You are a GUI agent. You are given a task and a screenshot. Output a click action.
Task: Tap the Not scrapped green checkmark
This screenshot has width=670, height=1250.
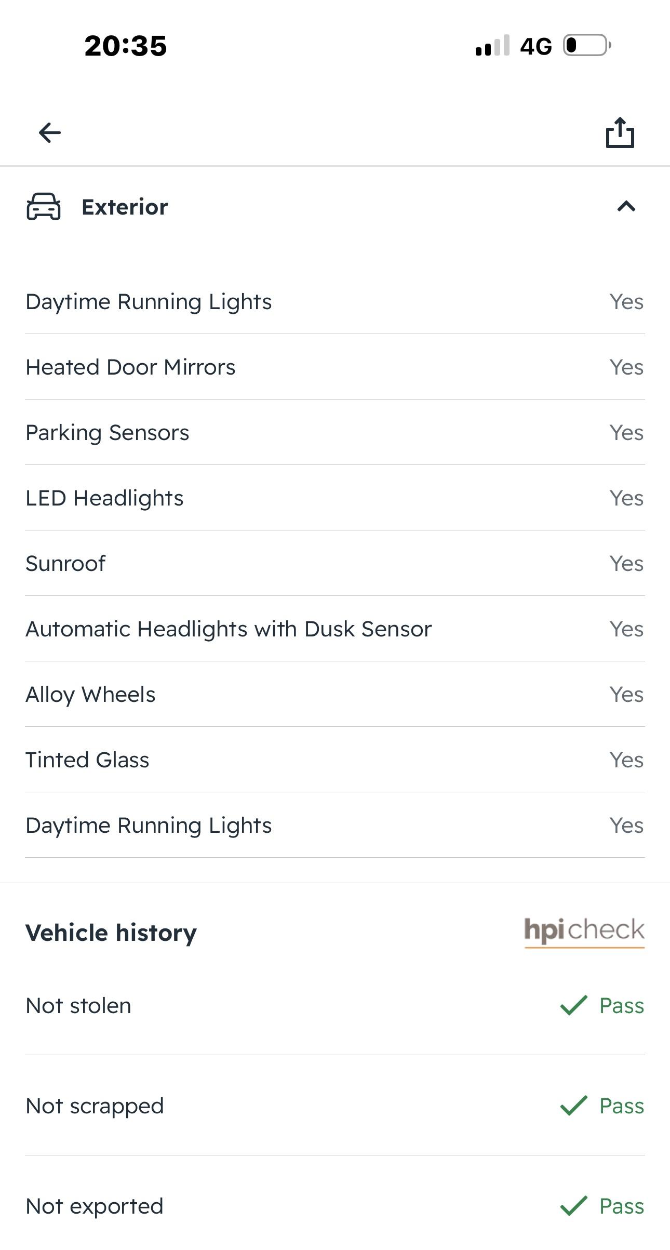(x=573, y=1106)
